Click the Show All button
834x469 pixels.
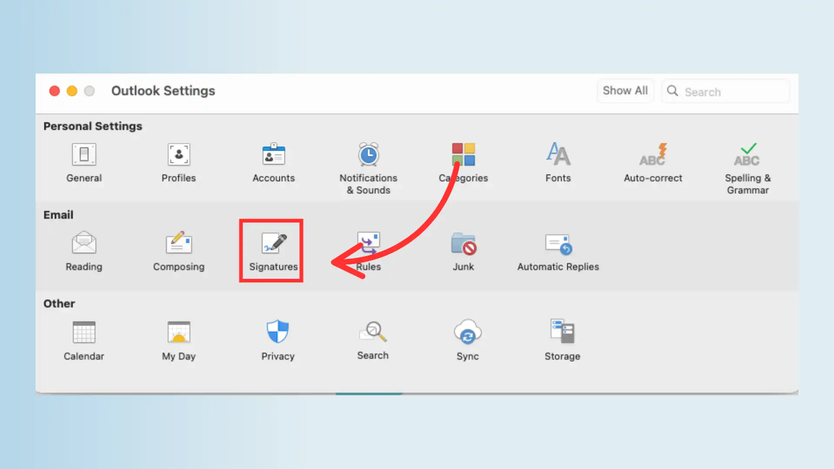point(625,91)
